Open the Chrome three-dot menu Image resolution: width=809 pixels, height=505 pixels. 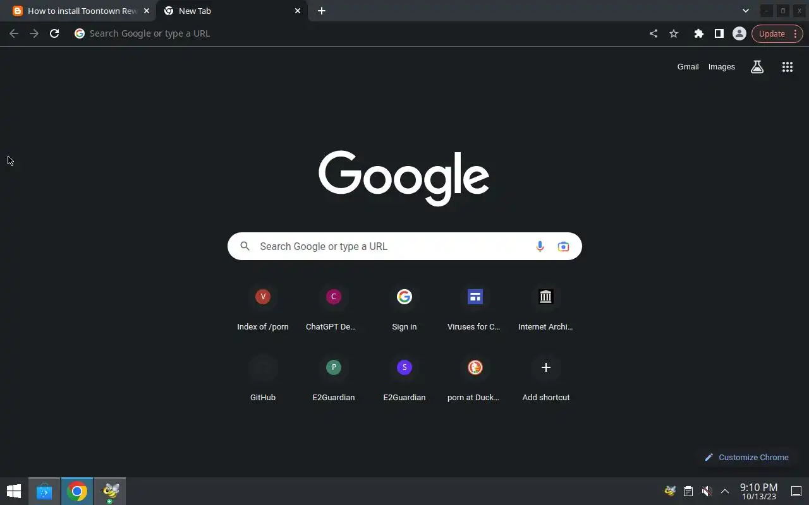pyautogui.click(x=795, y=33)
